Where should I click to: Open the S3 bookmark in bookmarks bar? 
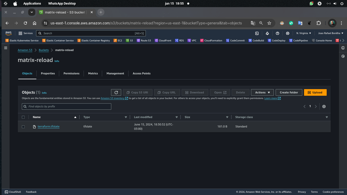pyautogui.click(x=129, y=41)
